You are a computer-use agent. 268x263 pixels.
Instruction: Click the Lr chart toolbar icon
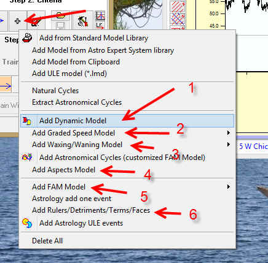100,25
